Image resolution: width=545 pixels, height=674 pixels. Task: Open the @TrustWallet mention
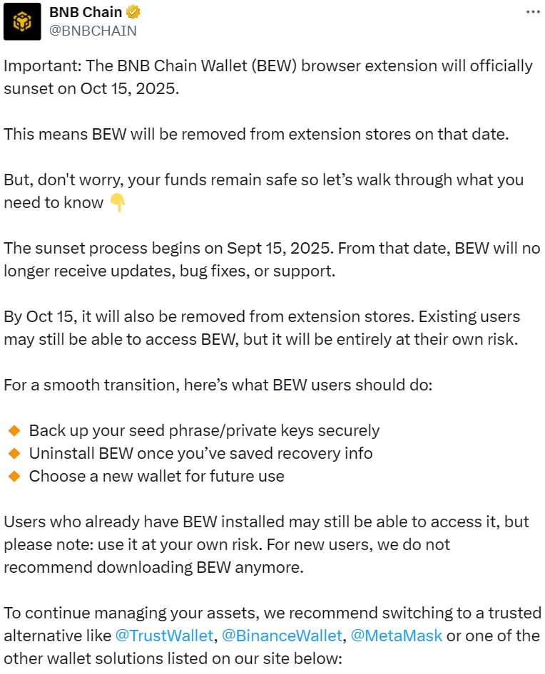(x=164, y=636)
